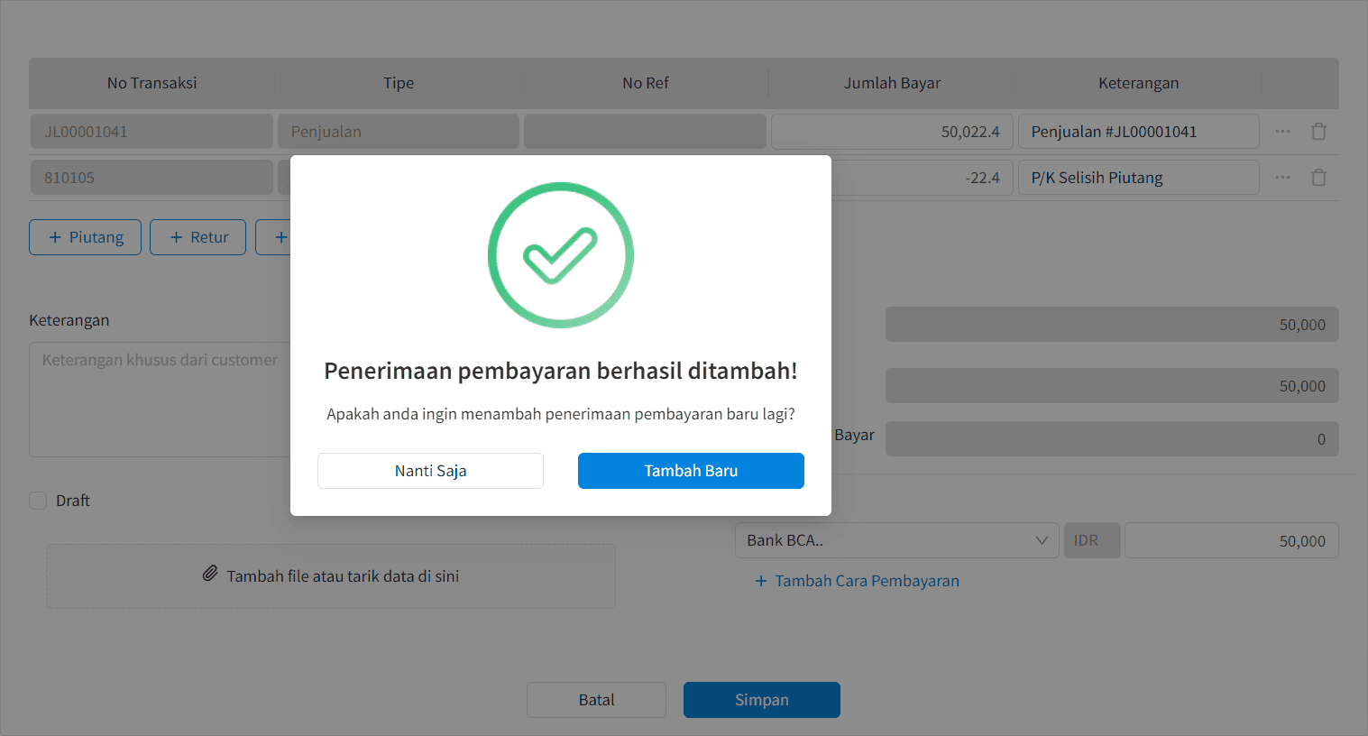Viewport: 1368px width, 736px height.
Task: Delete the 810105 row with trash icon
Action: tap(1318, 178)
